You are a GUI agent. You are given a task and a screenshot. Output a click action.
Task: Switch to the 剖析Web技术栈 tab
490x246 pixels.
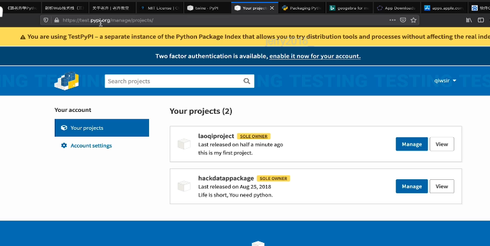point(65,8)
